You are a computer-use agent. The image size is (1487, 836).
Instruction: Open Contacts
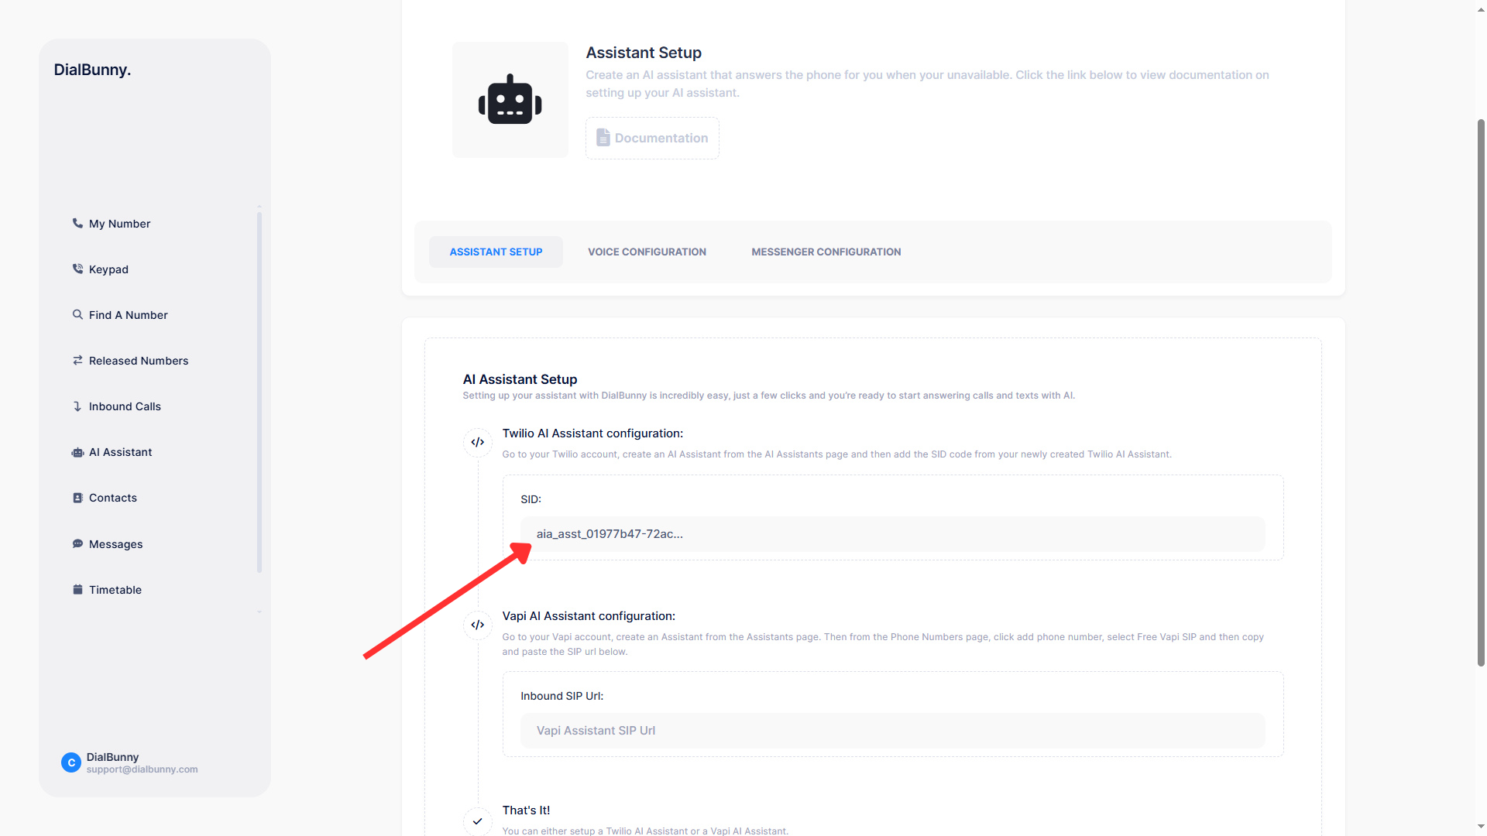(x=112, y=497)
